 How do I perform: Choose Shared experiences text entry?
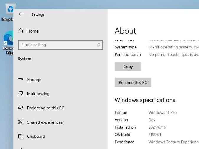pyautogui.click(x=45, y=122)
